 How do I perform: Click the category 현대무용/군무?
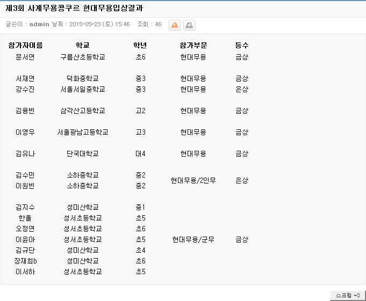click(x=193, y=239)
